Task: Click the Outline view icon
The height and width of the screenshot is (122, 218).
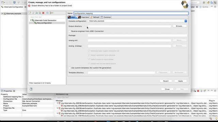Action: click(x=201, y=7)
